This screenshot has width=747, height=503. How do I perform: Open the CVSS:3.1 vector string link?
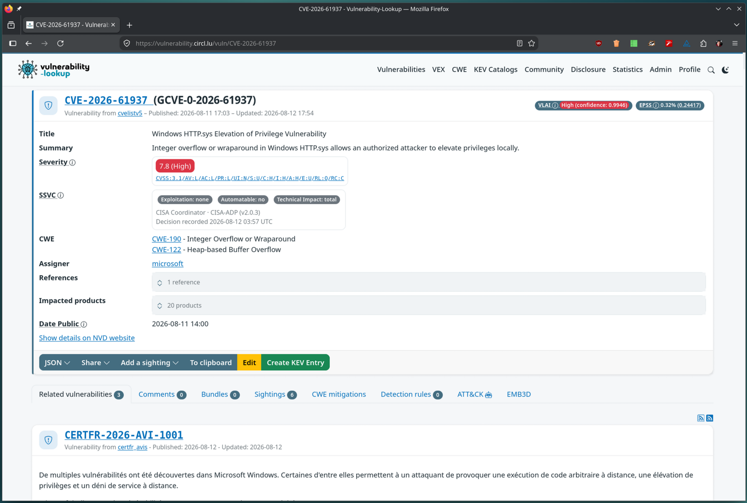coord(250,178)
